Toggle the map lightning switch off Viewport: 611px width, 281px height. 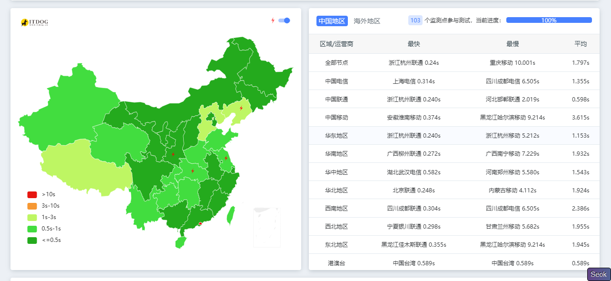tap(284, 20)
